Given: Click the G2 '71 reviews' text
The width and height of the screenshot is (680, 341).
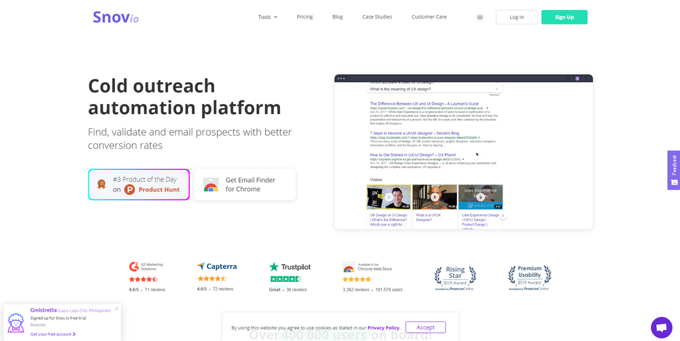Looking at the screenshot, I should [x=155, y=289].
